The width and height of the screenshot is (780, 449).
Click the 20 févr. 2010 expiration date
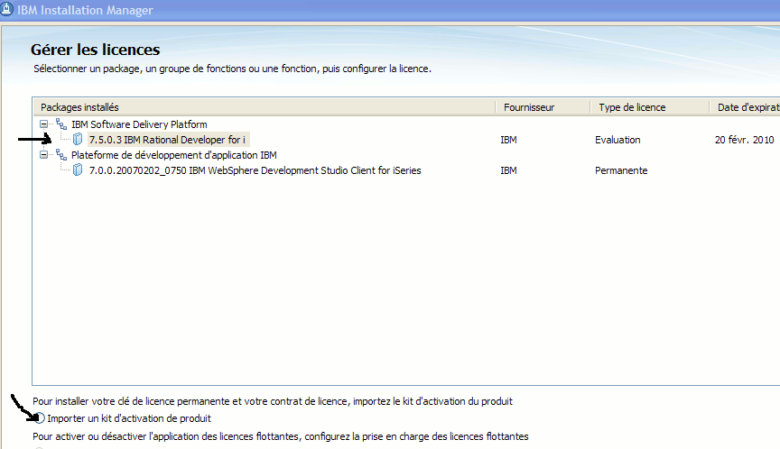pyautogui.click(x=744, y=140)
